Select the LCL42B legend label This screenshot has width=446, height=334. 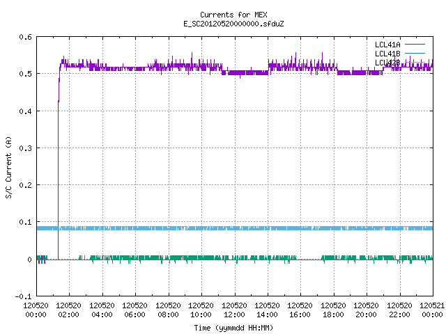coord(387,63)
